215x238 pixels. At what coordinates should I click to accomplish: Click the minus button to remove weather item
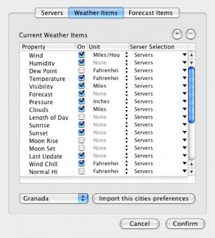[x=191, y=35]
